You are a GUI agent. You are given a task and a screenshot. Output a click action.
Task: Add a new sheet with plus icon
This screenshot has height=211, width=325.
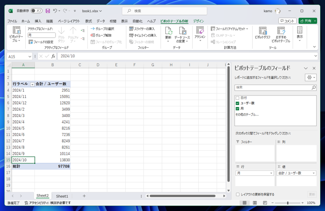click(x=84, y=196)
